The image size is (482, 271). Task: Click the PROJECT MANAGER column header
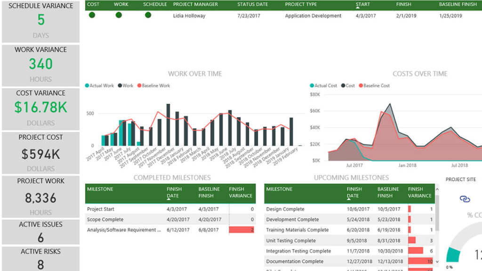(x=195, y=4)
